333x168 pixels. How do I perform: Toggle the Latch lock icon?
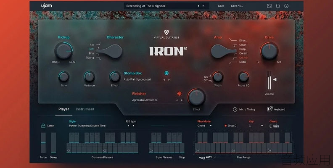click(x=43, y=126)
